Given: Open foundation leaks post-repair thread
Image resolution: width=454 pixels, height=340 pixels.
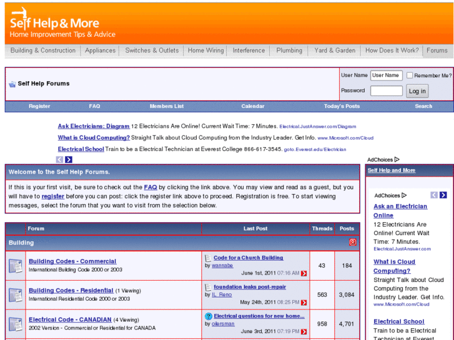Looking at the screenshot, I should point(250,287).
